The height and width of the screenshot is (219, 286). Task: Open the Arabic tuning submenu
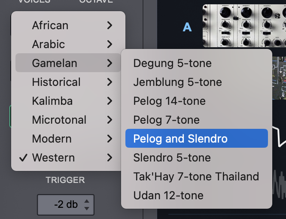[x=68, y=44]
